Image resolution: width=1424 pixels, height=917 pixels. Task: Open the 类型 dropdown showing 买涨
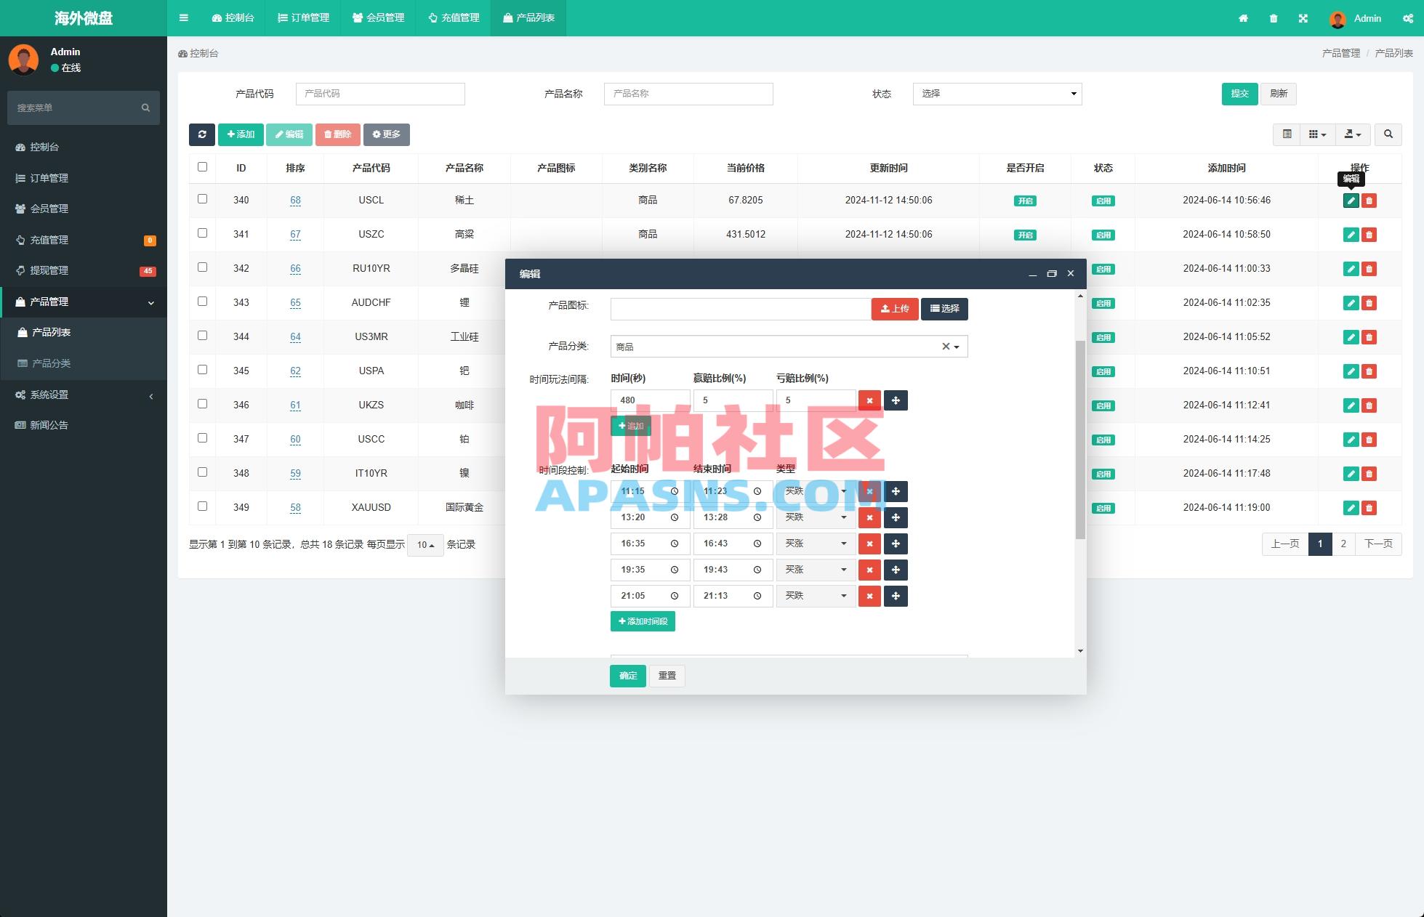(816, 544)
